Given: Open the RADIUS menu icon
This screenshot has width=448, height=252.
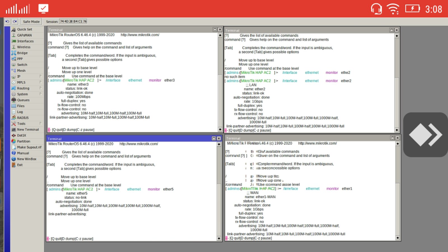Looking at the screenshot, I should click(13, 118).
